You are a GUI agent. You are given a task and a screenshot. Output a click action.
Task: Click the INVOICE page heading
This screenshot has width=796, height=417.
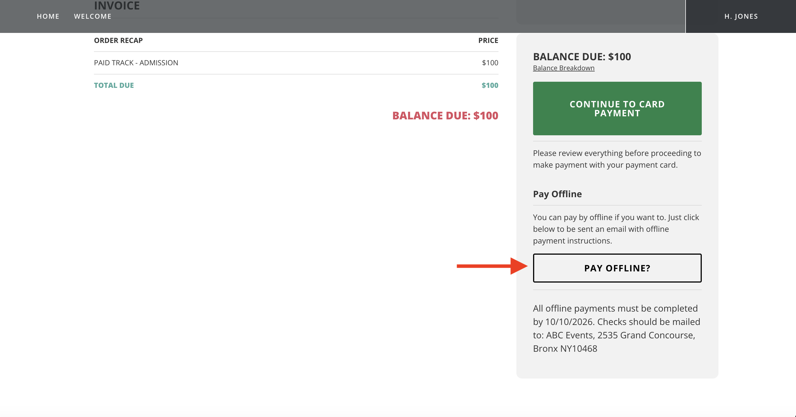117,6
